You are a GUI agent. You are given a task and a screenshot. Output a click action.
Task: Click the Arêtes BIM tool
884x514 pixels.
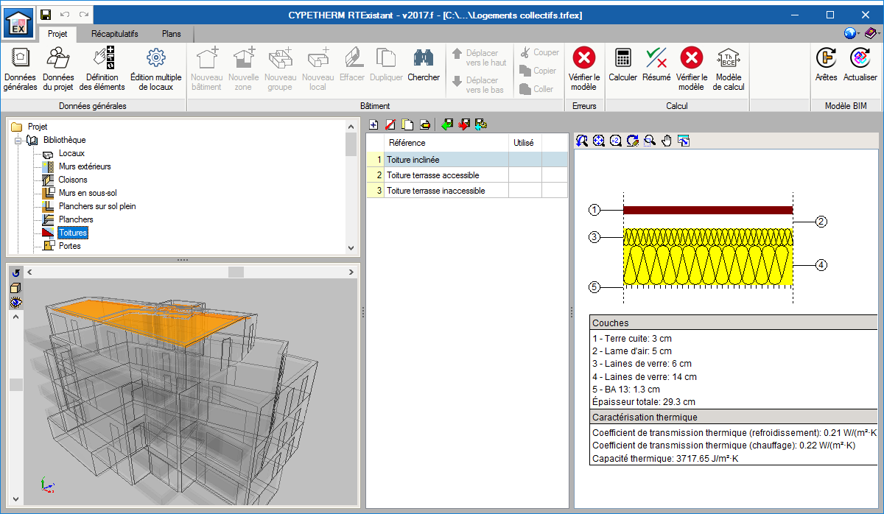pos(827,64)
